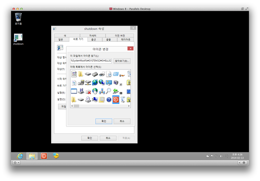The height and width of the screenshot is (181, 260).
Task: Choose the printer icon in the list
Action: tap(102, 74)
